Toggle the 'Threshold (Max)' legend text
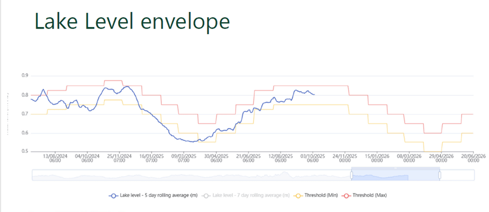The height and width of the screenshot is (212, 489). coord(368,195)
